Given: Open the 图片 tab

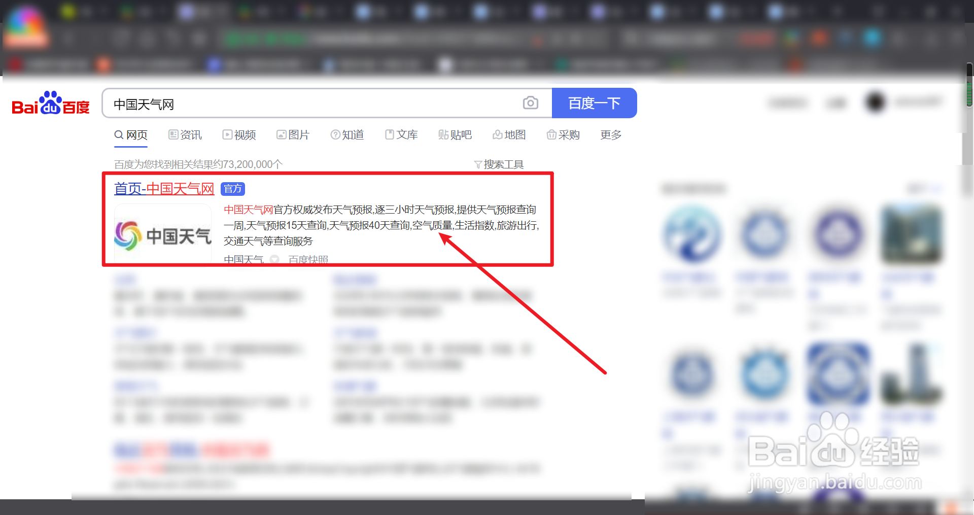Looking at the screenshot, I should (x=293, y=135).
